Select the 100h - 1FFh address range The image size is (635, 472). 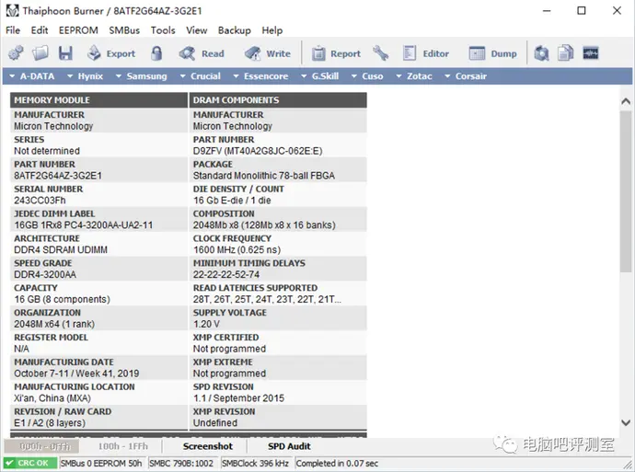[121, 446]
